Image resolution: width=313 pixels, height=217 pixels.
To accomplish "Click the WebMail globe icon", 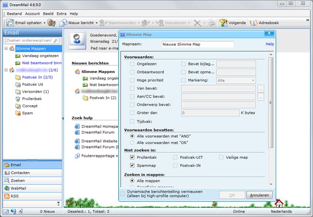I will coord(7,188).
